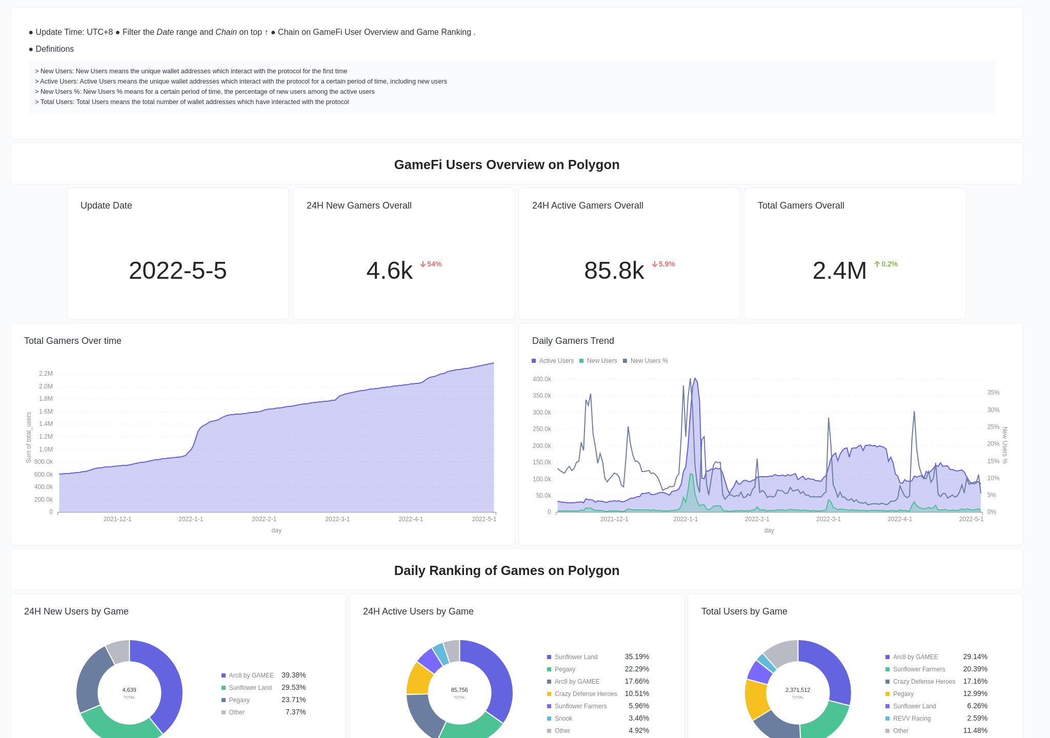Toggle the Active Users series in Daily Gamers Trend
Viewport: 1050px width, 738px height.
click(553, 361)
